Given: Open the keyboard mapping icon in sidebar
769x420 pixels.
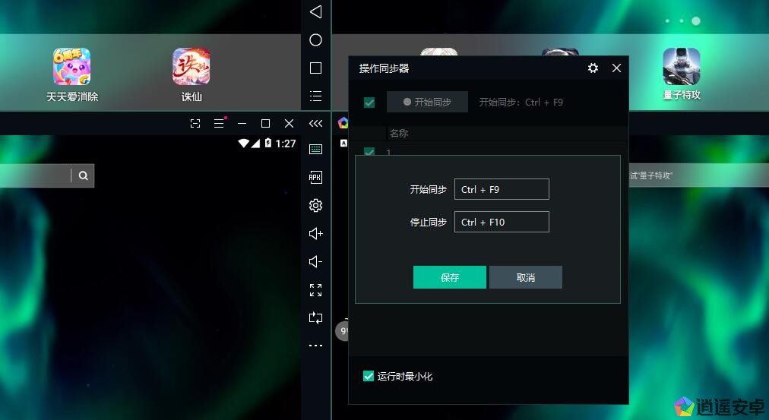Looking at the screenshot, I should [x=315, y=150].
